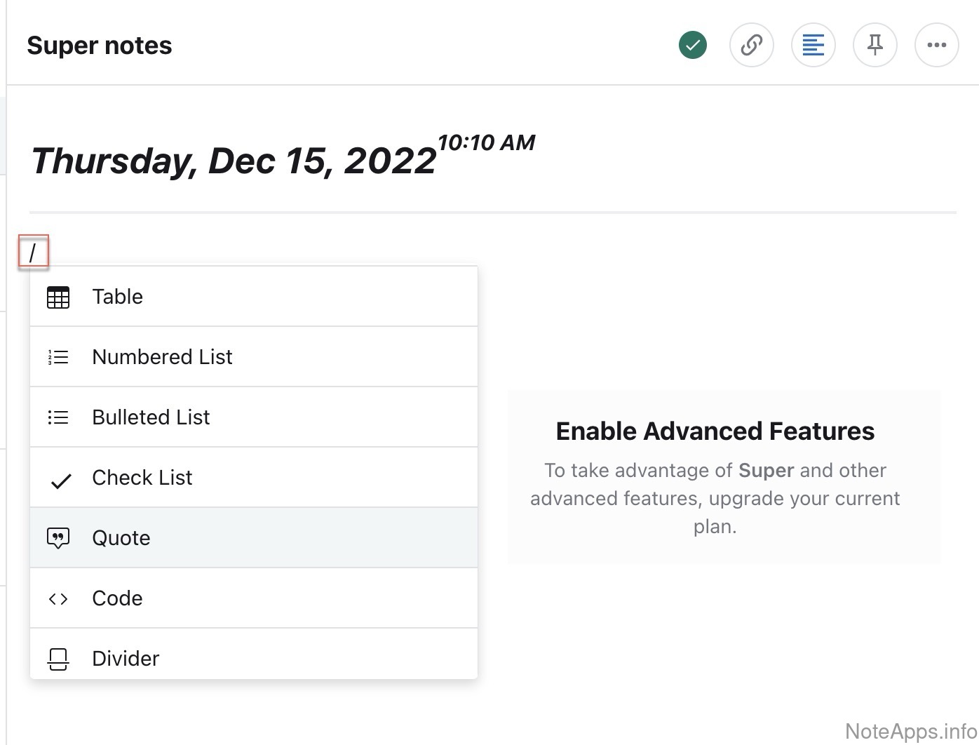
Task: Click the Super notes title
Action: click(100, 46)
